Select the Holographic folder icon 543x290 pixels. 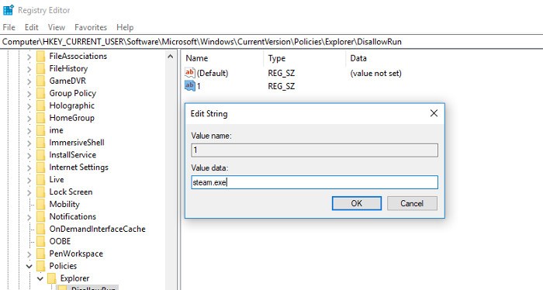click(41, 106)
